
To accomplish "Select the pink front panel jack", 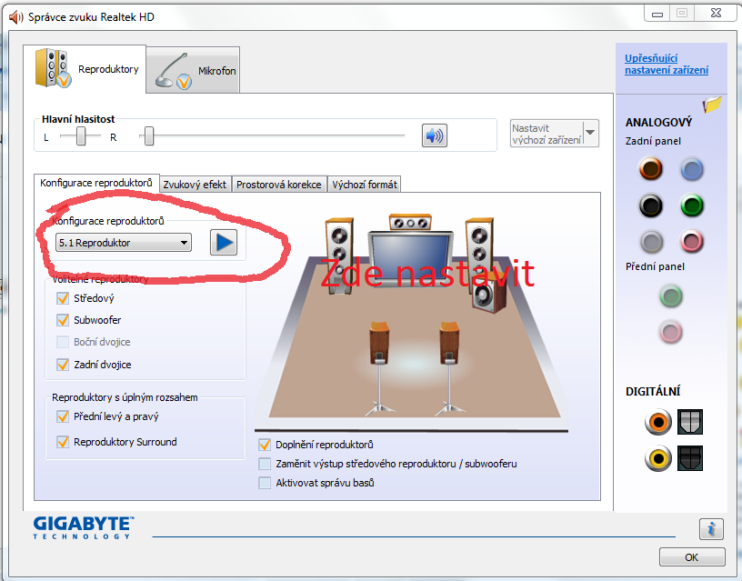I will (x=671, y=332).
